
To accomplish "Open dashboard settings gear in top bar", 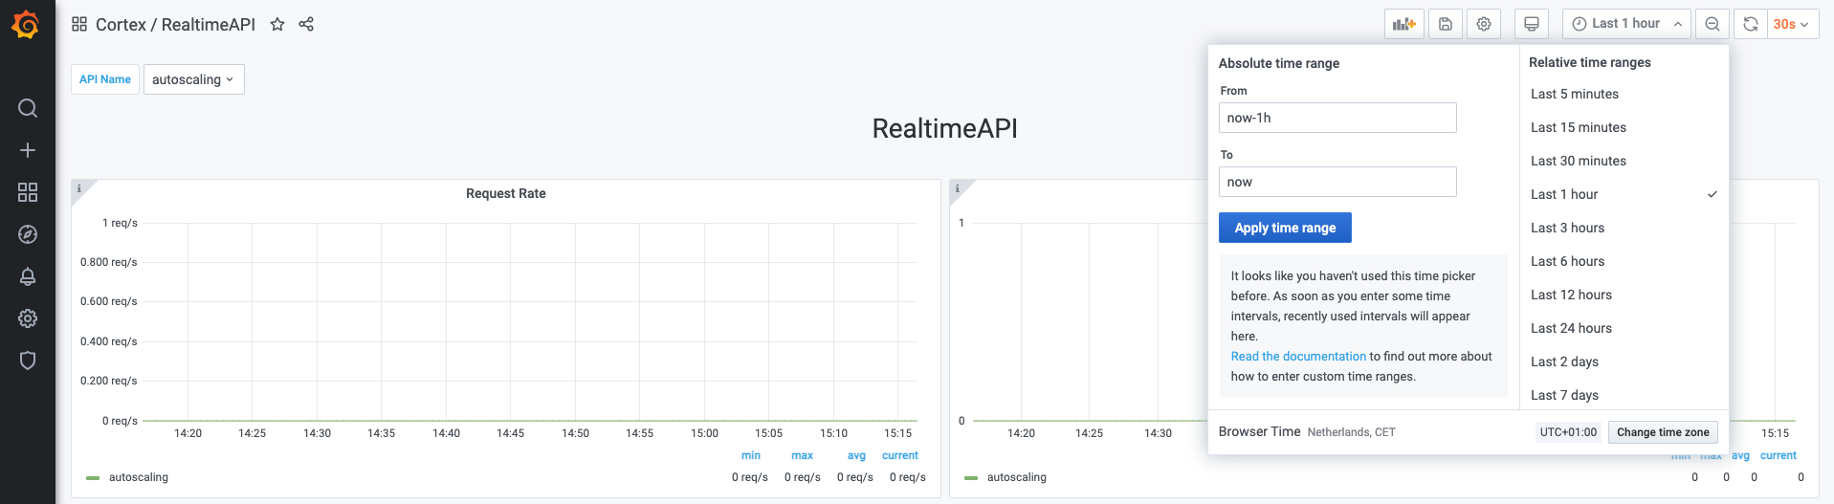I will coord(1483,24).
